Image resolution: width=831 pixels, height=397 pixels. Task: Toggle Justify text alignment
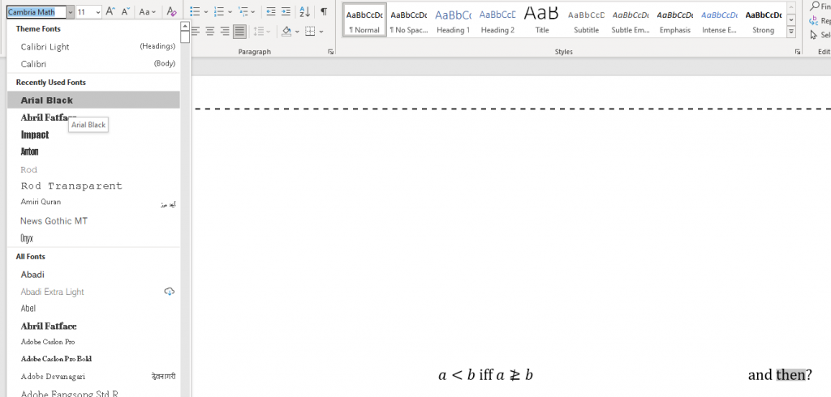(239, 32)
